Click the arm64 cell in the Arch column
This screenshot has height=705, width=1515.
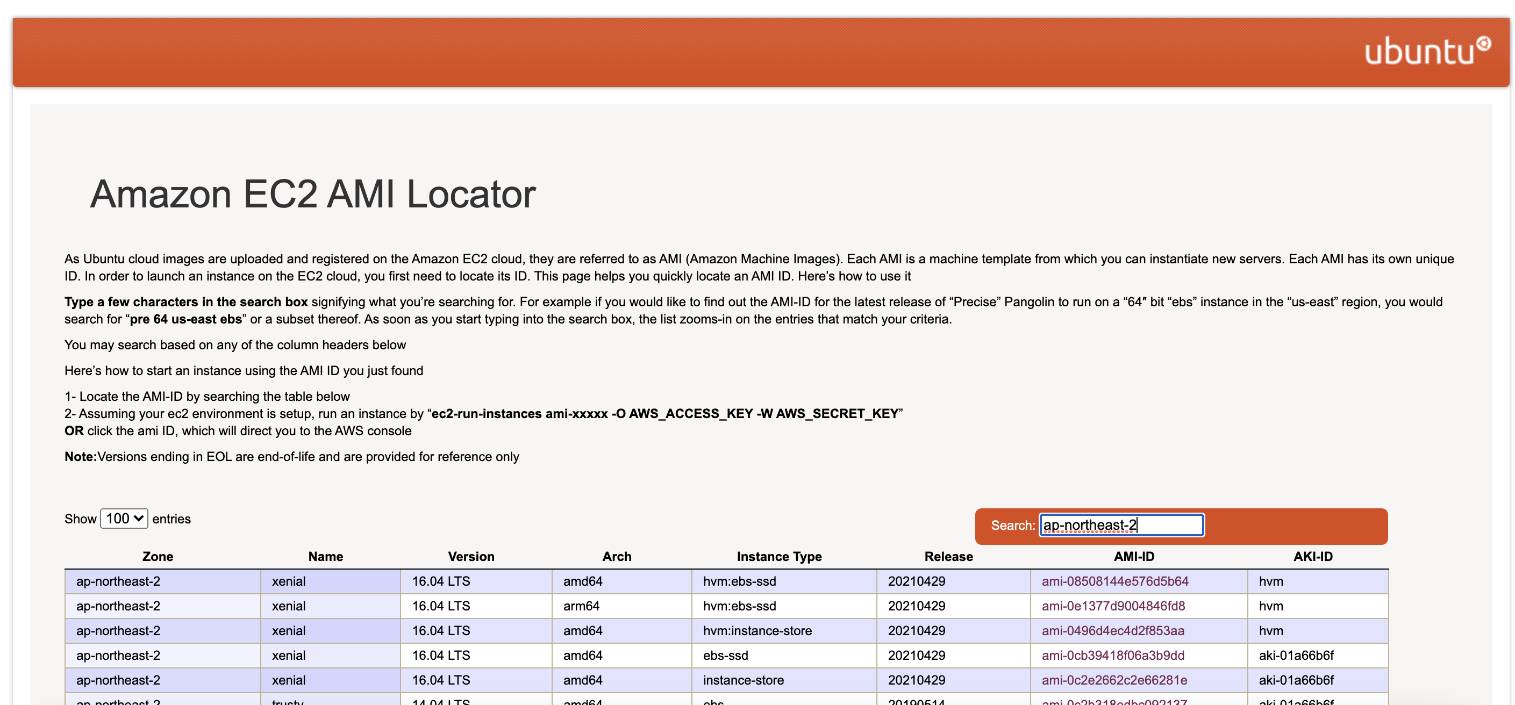pyautogui.click(x=621, y=606)
